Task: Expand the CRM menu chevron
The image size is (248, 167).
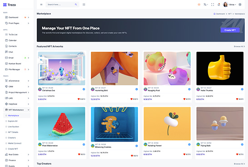Action: coord(29,87)
